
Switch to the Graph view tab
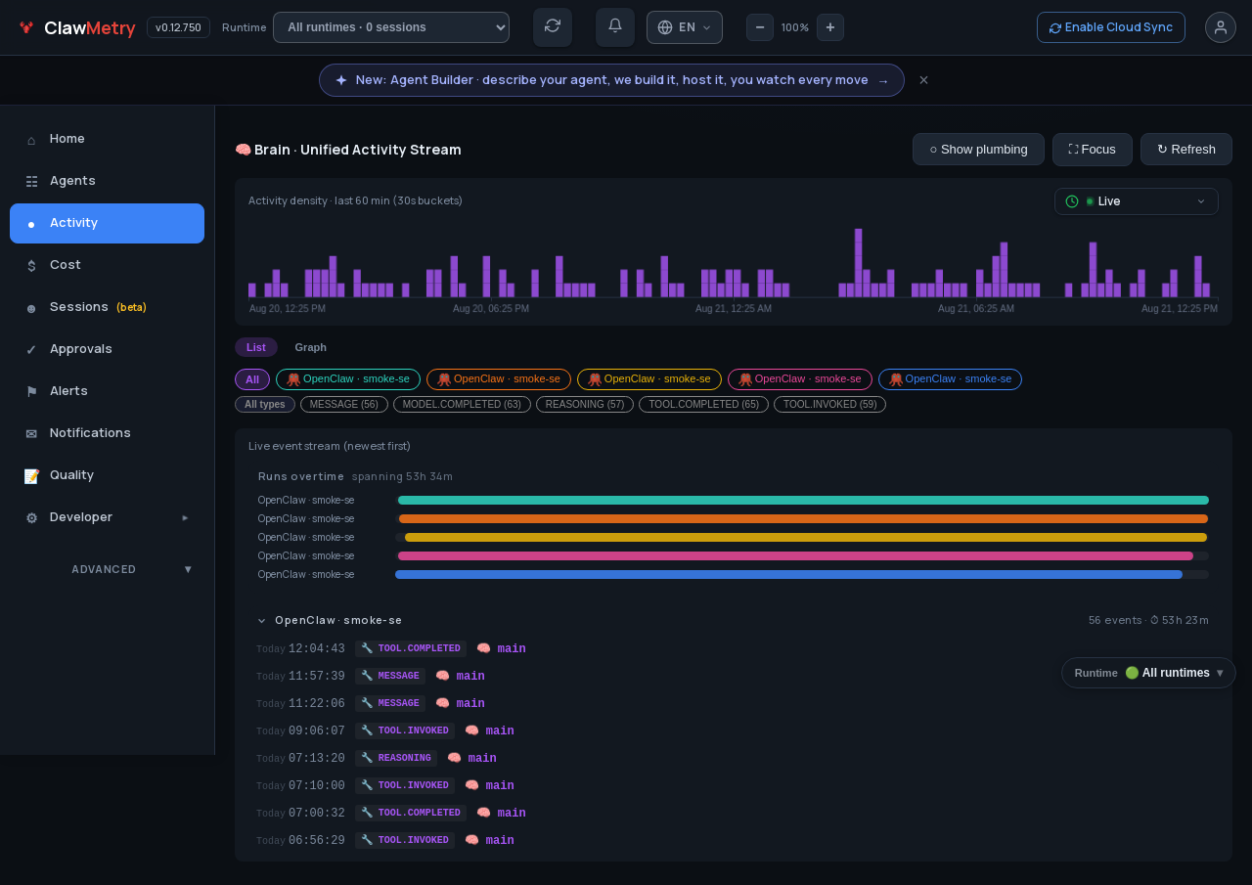311,347
